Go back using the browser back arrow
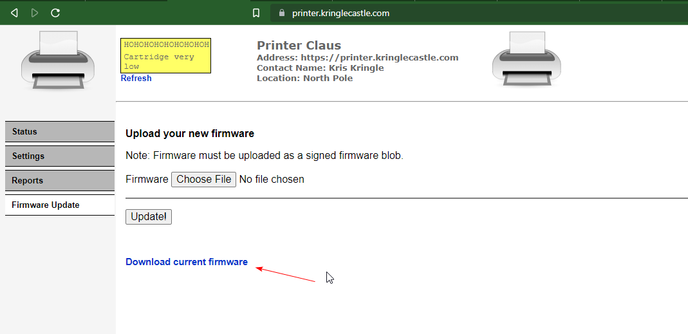 pos(14,13)
